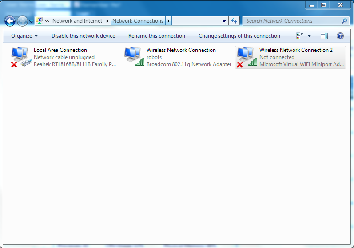This screenshot has width=354, height=248.
Task: Go back using the Back arrow button
Action: click(x=10, y=21)
